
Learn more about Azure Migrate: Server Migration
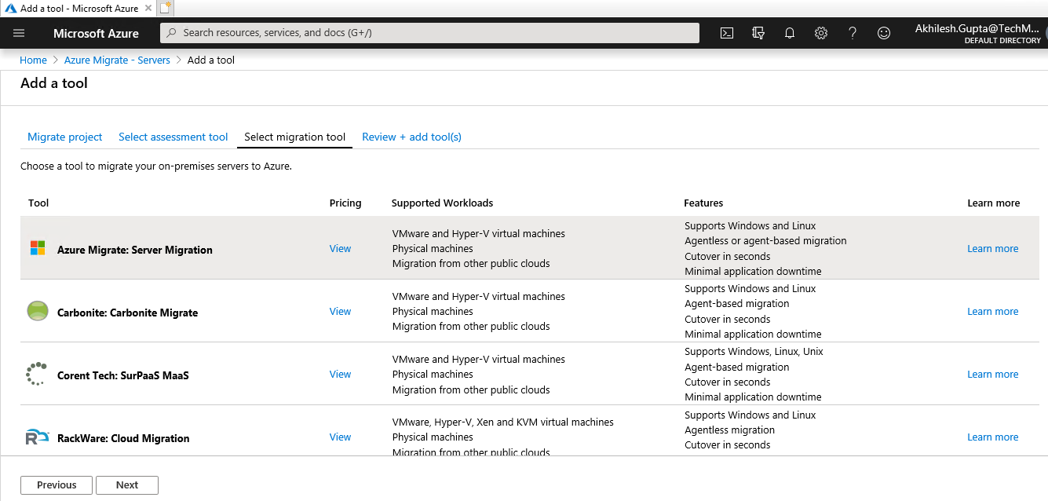point(992,248)
